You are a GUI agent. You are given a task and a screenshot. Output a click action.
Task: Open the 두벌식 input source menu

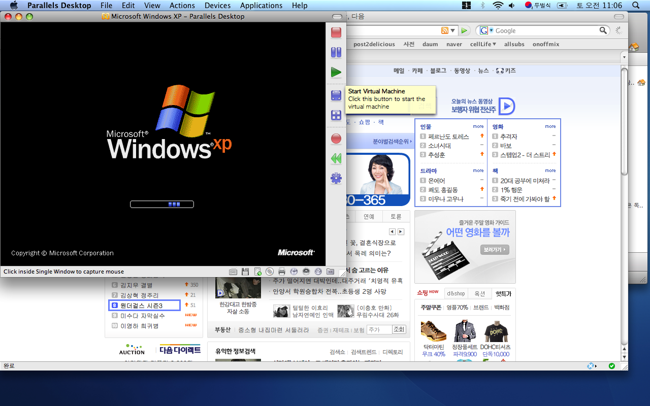click(x=538, y=6)
